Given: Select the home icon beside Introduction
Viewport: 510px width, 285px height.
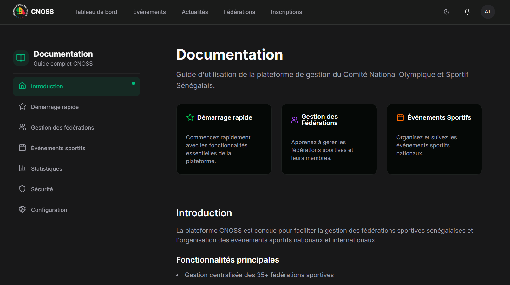Looking at the screenshot, I should click(22, 86).
